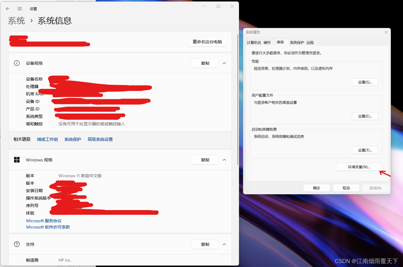
Task: Go back with the Settings arrow
Action: point(8,9)
